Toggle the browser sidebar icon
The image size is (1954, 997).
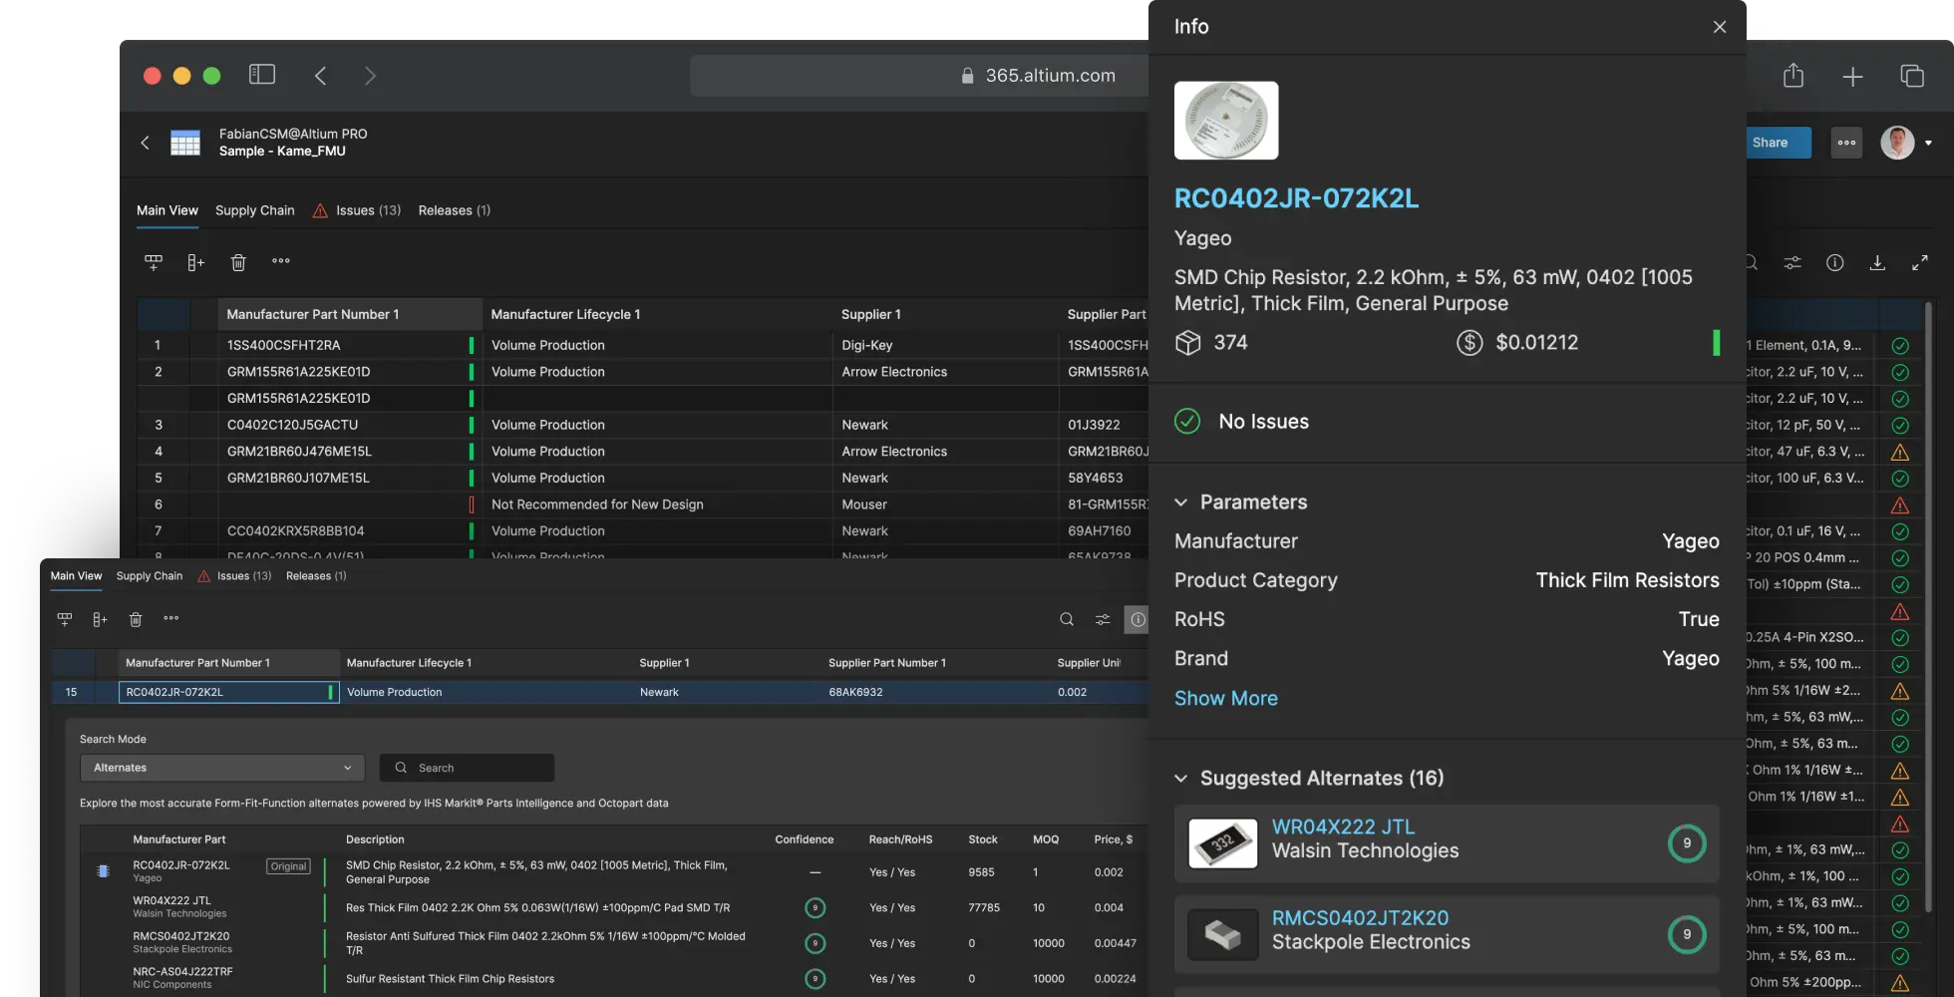click(262, 75)
